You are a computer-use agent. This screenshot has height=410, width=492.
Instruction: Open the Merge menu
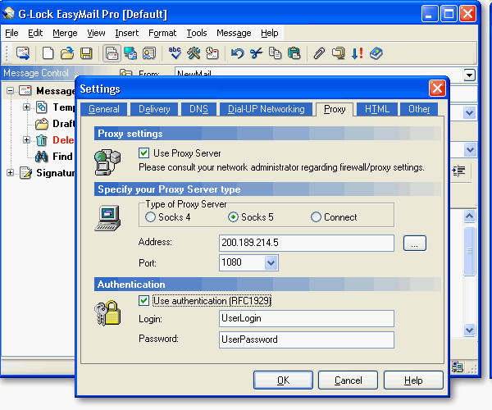click(x=65, y=33)
